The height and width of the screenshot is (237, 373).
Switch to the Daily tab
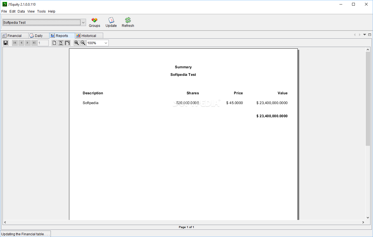coord(39,36)
